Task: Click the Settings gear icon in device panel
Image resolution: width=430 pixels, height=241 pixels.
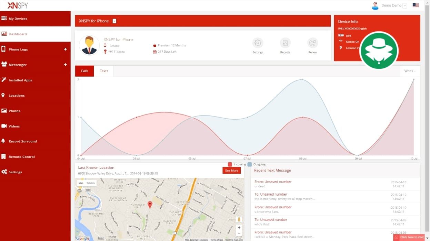Action: [x=258, y=43]
